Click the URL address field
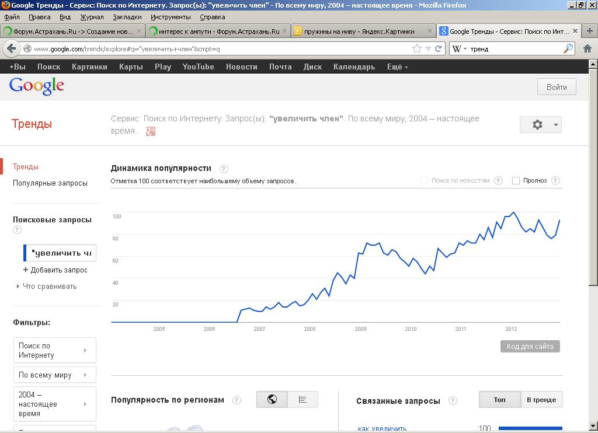Viewport: 598px width, 433px height. (221, 49)
